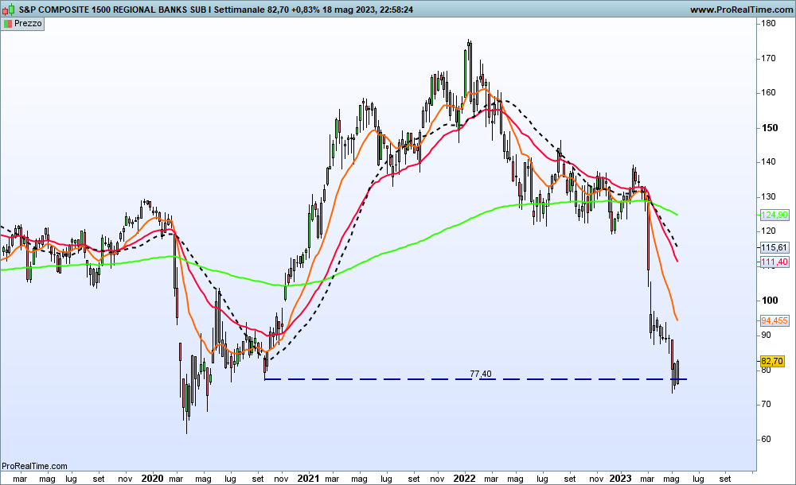The width and height of the screenshot is (796, 485).
Task: Click the yellow current price label 82,70
Action: (x=772, y=361)
